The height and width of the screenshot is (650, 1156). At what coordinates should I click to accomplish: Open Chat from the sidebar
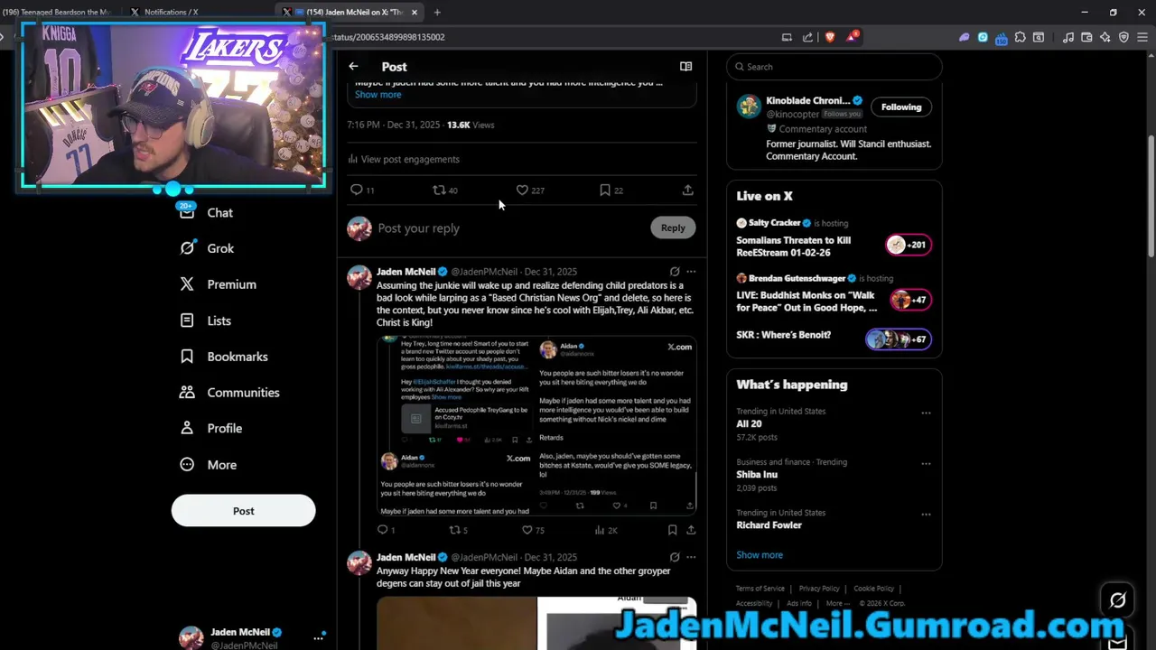[x=207, y=212]
